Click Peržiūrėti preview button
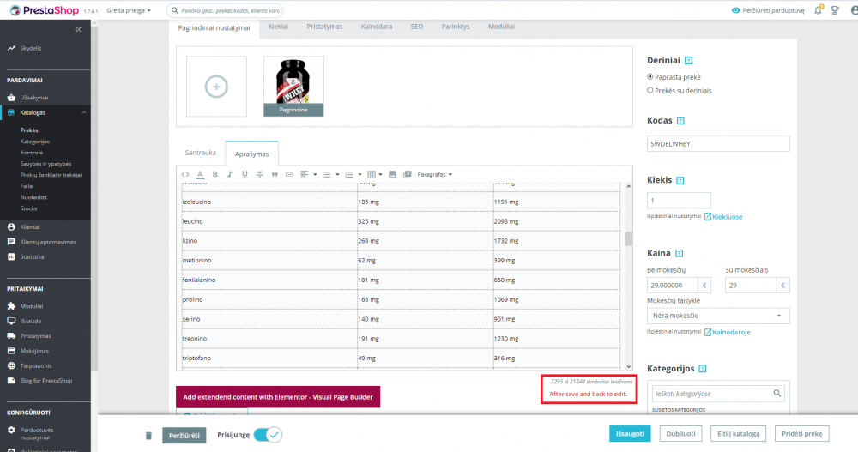Screen dimensions: 858x452 tap(184, 436)
